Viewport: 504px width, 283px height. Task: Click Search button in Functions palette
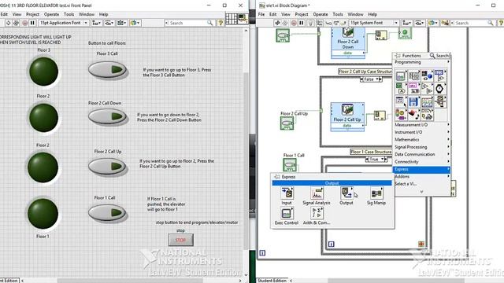[x=439, y=56]
